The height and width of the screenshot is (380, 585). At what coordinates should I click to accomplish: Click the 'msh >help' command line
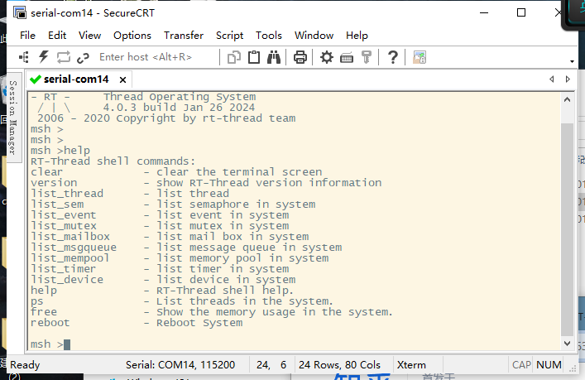click(60, 150)
